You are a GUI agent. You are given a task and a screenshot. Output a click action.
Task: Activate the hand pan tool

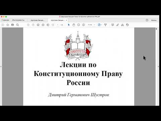(x=74, y=25)
